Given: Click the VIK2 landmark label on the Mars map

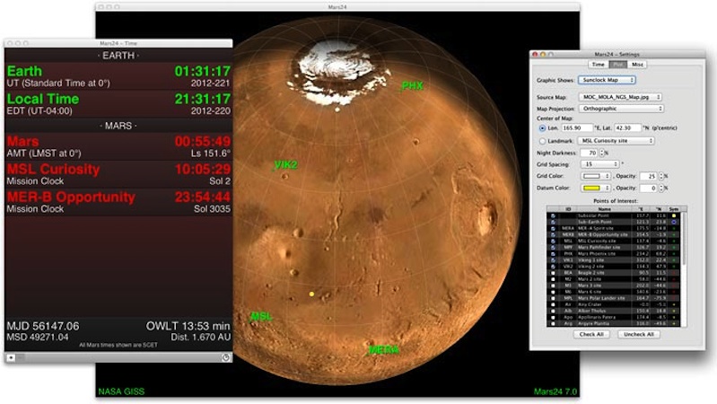Looking at the screenshot, I should click(285, 164).
